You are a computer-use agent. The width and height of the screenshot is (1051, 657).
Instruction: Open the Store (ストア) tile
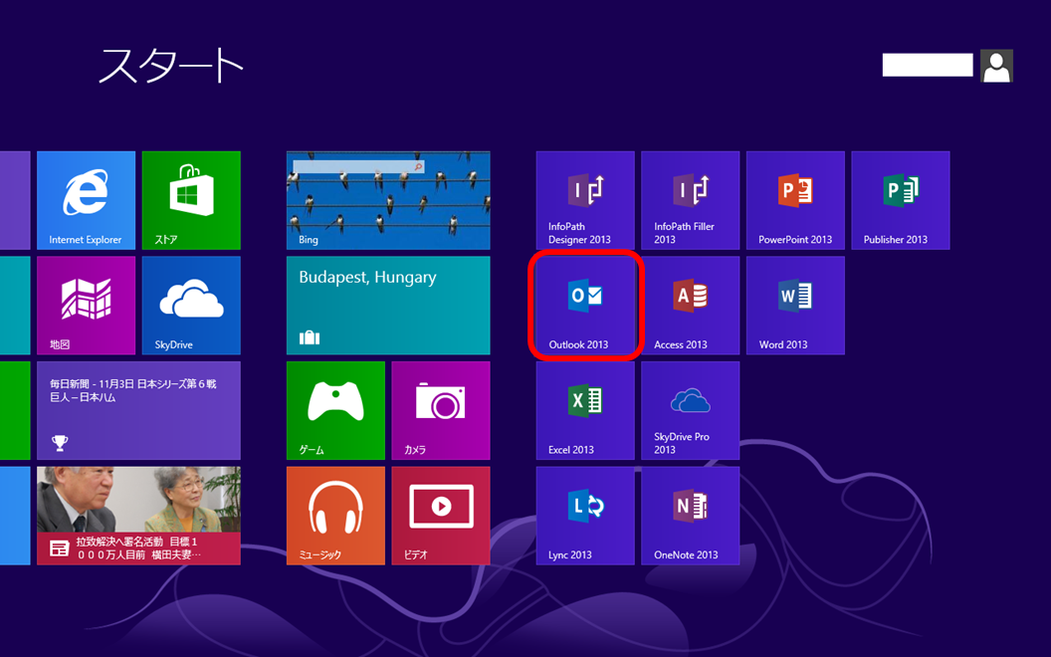click(x=191, y=200)
